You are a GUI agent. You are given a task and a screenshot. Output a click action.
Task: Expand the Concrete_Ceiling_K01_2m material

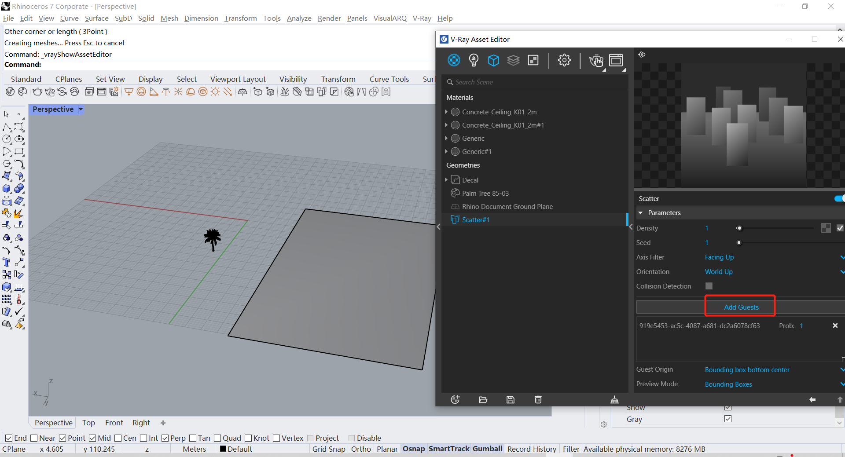tap(446, 112)
